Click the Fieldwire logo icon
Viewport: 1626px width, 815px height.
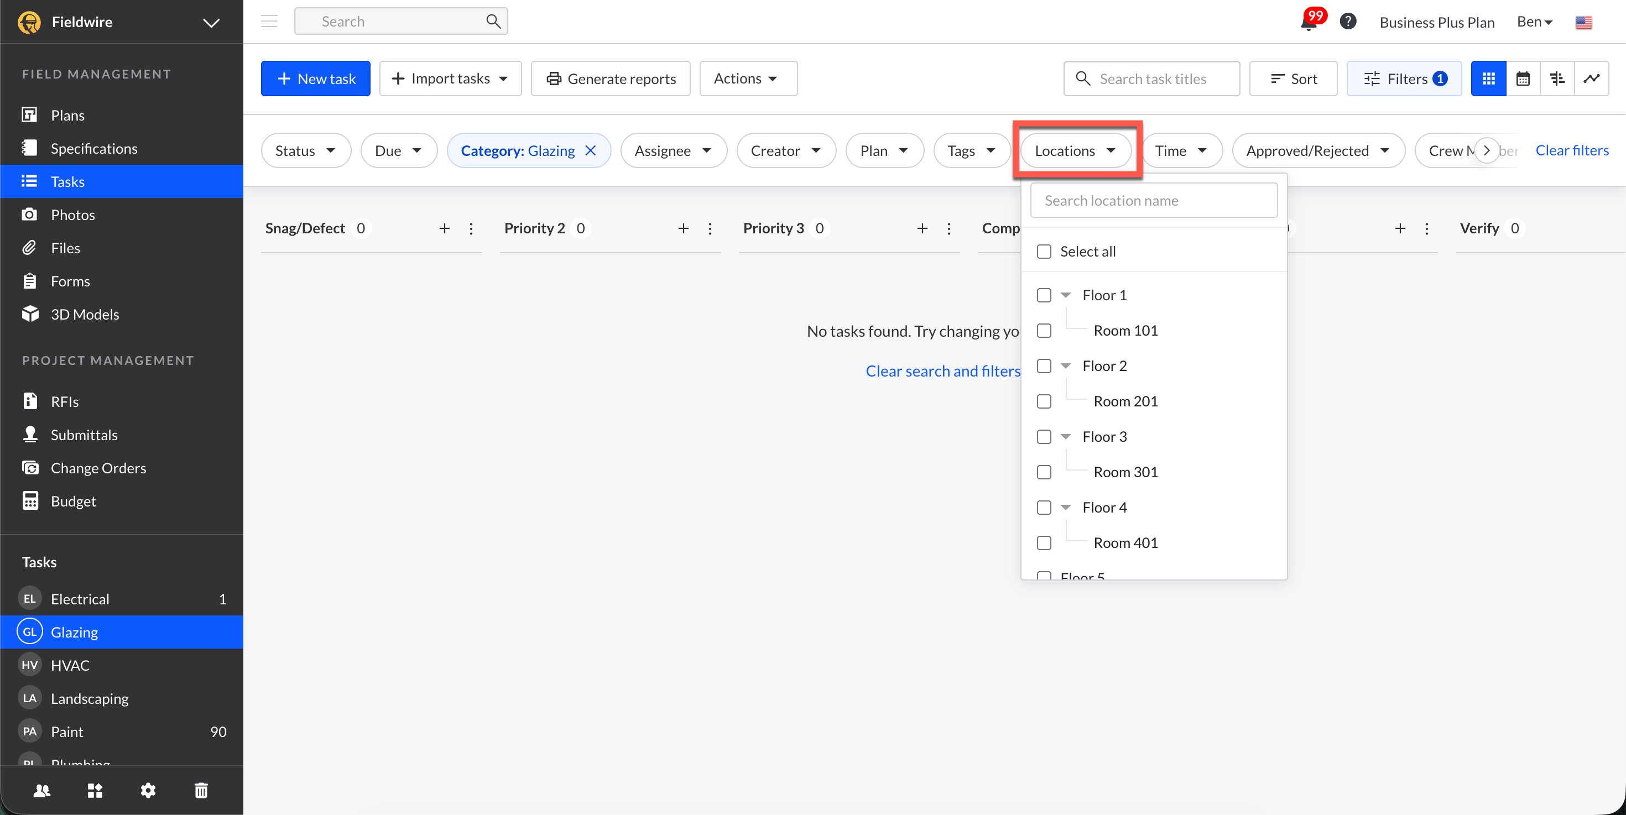(29, 22)
